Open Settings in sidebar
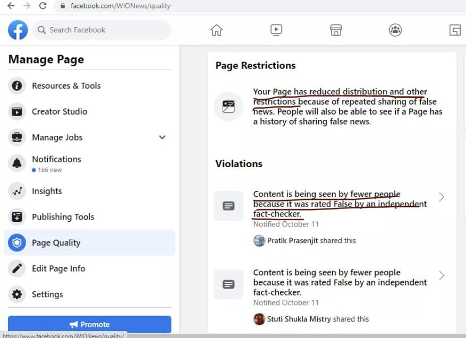This screenshot has height=338, width=466. [89, 294]
